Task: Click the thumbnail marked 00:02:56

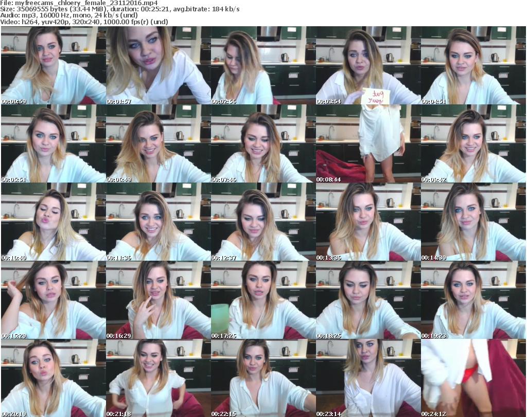Action: pyautogui.click(x=263, y=65)
